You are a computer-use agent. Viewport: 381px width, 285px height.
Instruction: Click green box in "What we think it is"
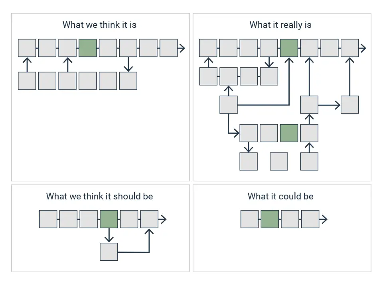[x=88, y=48]
